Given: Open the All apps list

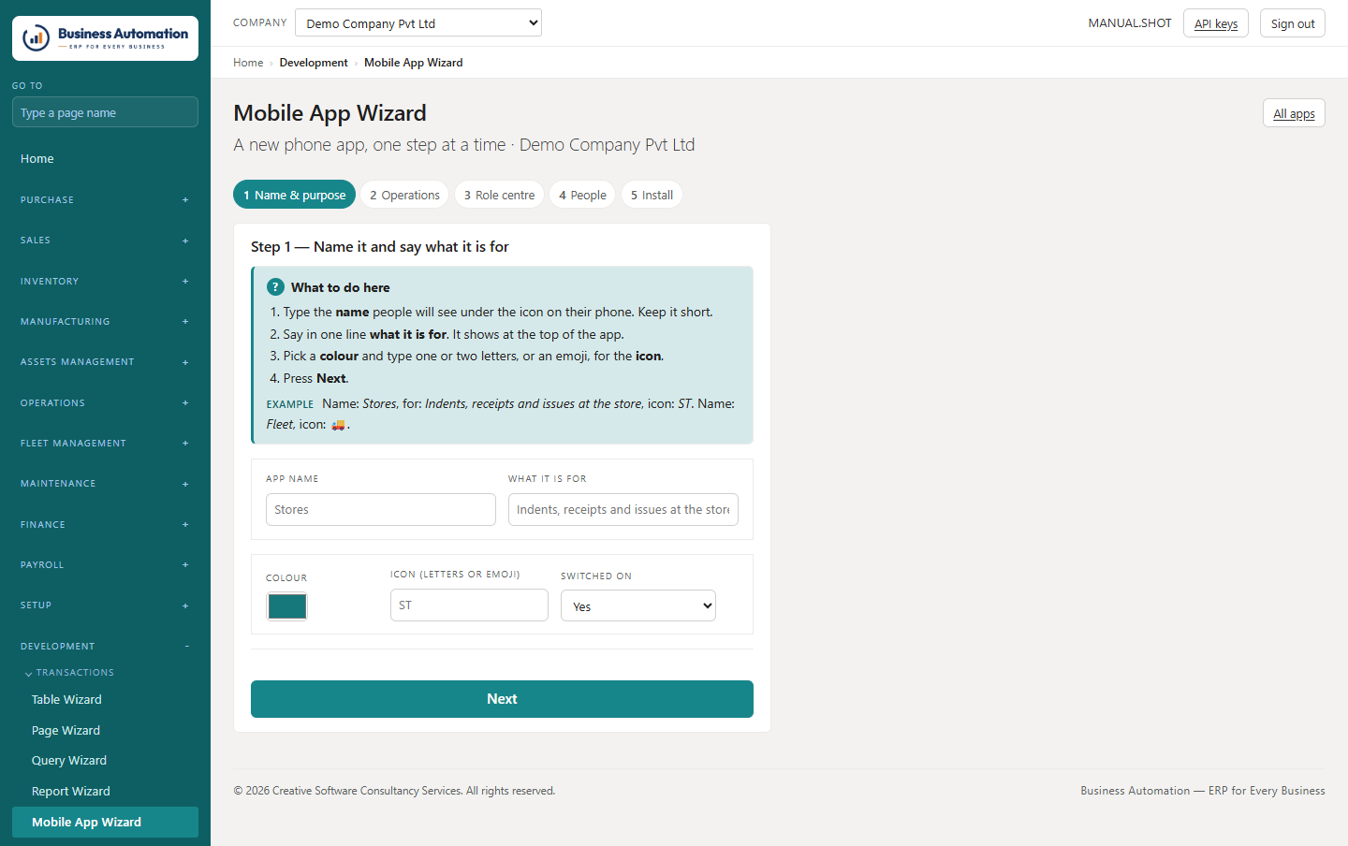Looking at the screenshot, I should (x=1294, y=113).
